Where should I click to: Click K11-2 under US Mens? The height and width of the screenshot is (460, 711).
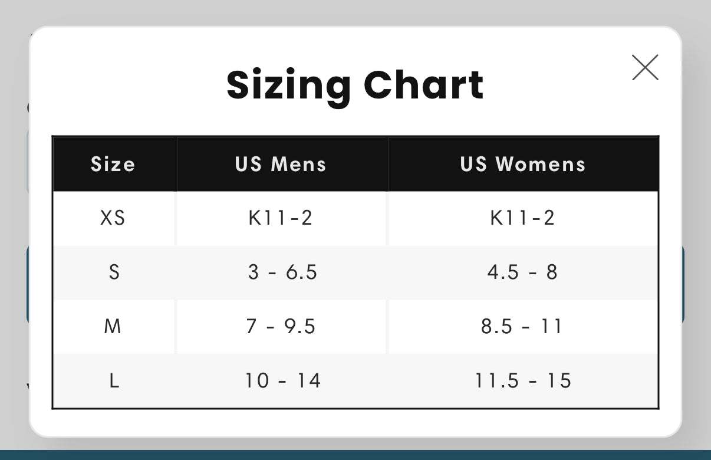coord(281,218)
